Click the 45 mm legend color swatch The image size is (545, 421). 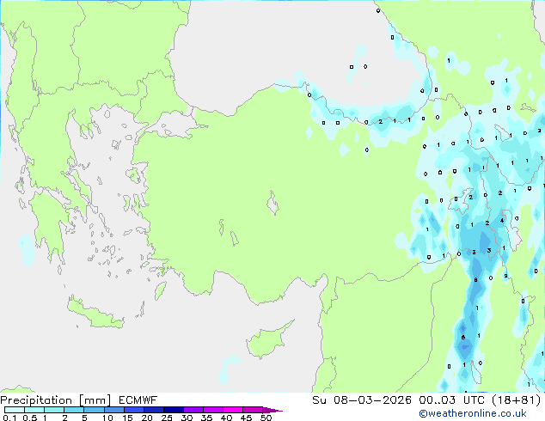pos(253,410)
